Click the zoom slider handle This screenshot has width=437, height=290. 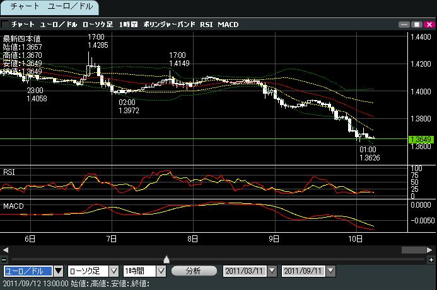[x=166, y=259]
